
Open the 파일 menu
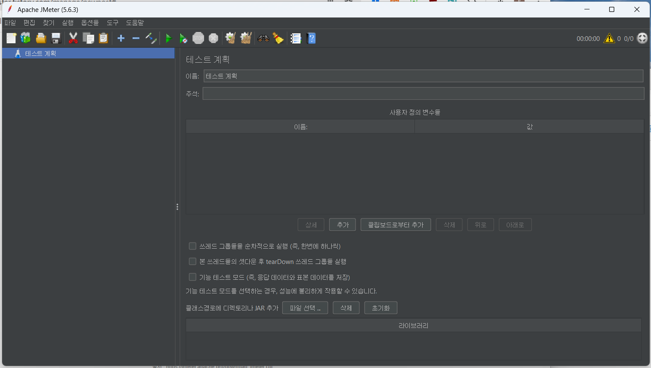tap(10, 23)
